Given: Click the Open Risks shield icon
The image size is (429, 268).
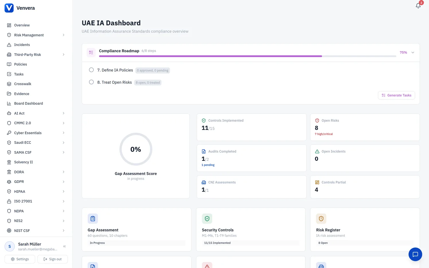Looking at the screenshot, I should pos(317,121).
